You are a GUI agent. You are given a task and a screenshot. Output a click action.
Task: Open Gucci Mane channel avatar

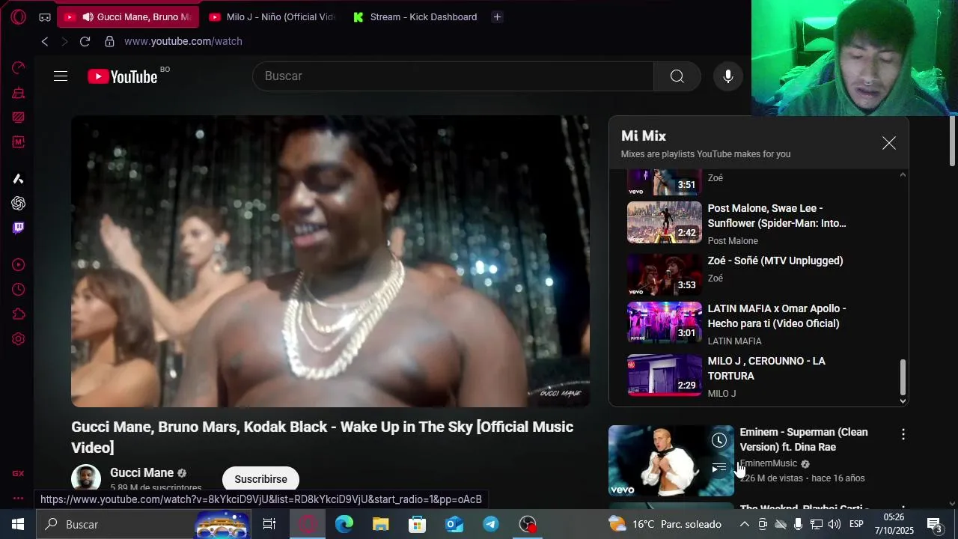tap(86, 478)
